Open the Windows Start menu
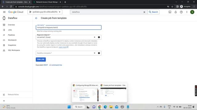The width and height of the screenshot is (197, 110). tap(69, 107)
